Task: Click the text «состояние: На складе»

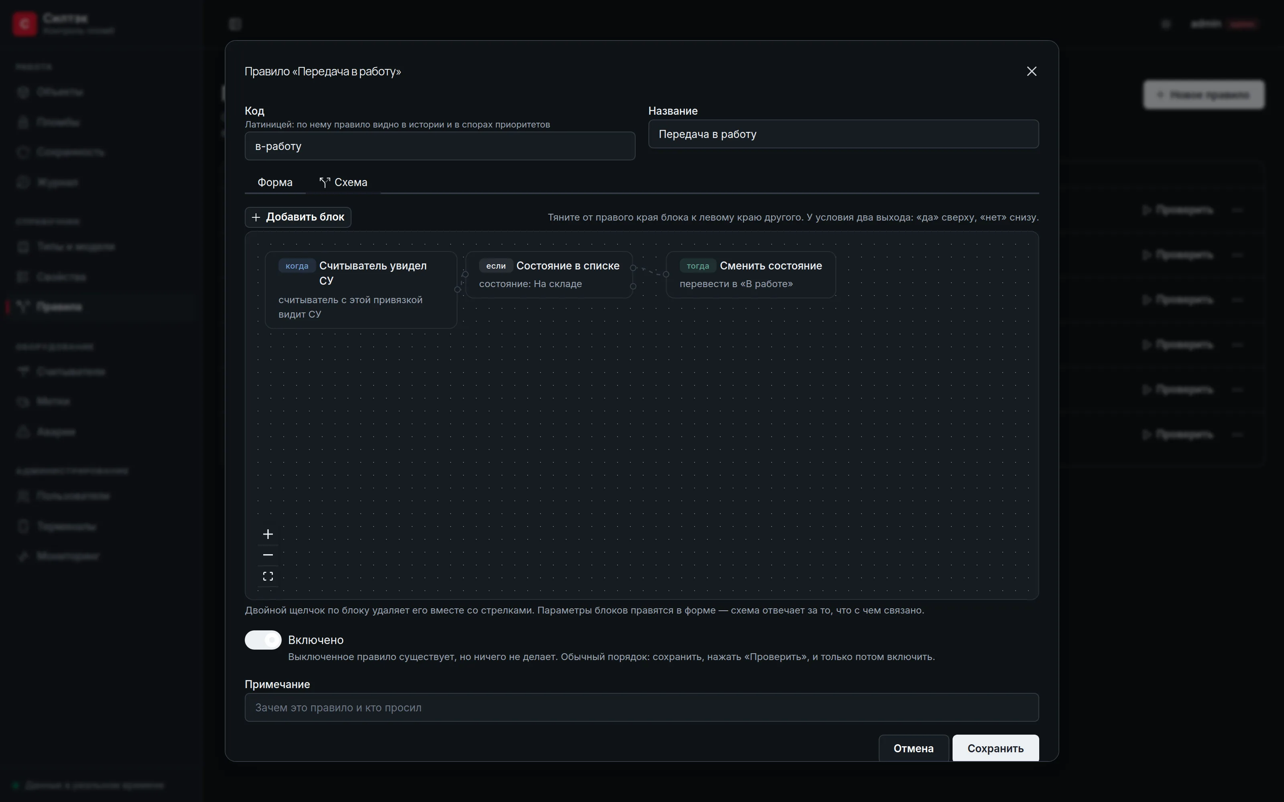Action: [x=530, y=284]
